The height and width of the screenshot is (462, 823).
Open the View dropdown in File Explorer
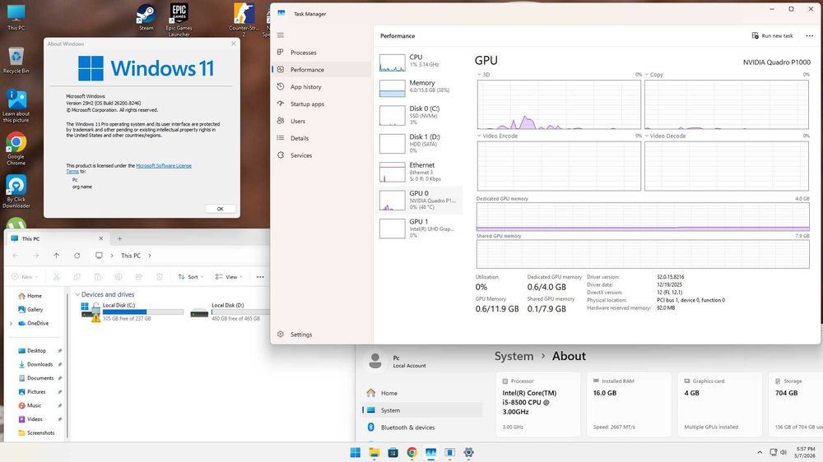click(x=228, y=277)
